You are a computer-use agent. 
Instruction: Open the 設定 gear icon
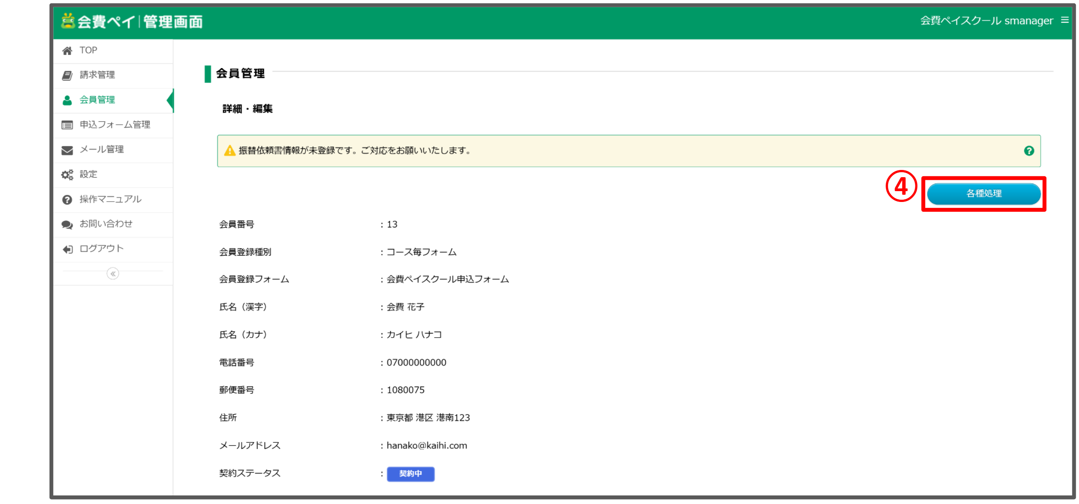click(x=67, y=174)
